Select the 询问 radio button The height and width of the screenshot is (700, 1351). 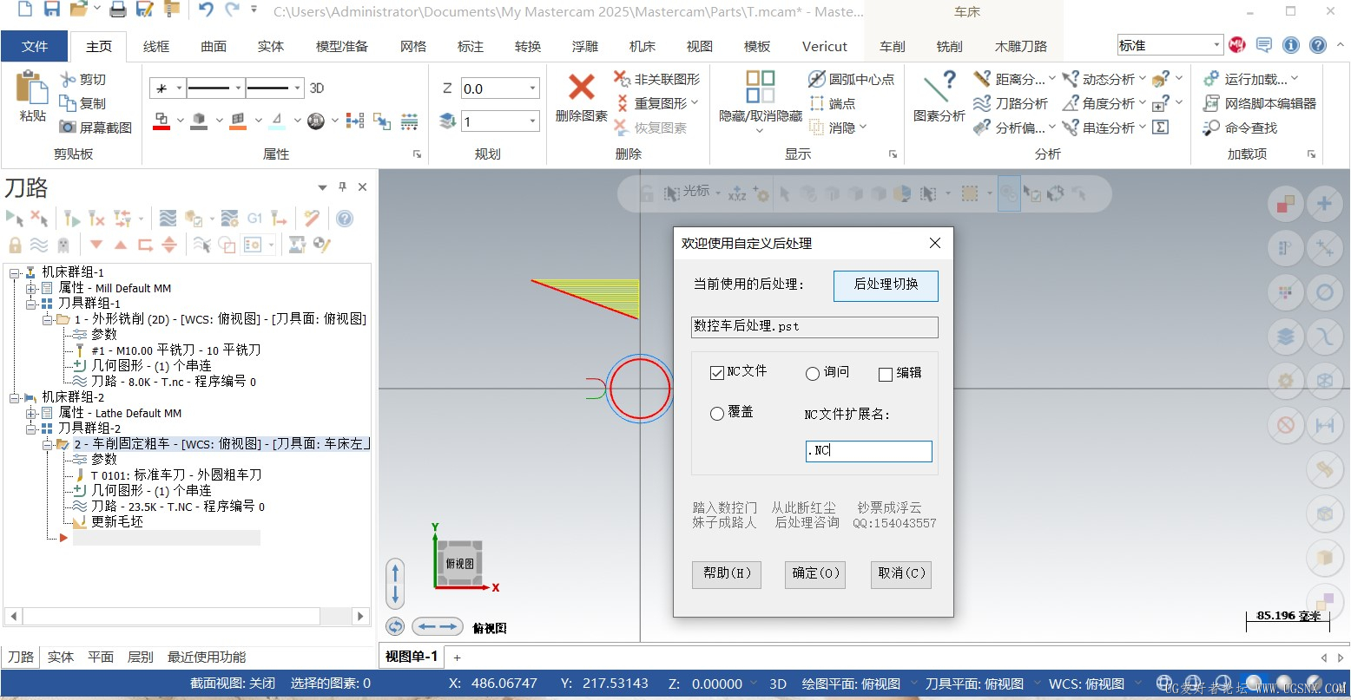point(813,374)
